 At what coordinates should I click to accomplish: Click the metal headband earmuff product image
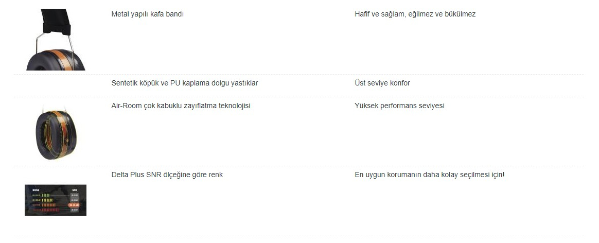pyautogui.click(x=56, y=40)
